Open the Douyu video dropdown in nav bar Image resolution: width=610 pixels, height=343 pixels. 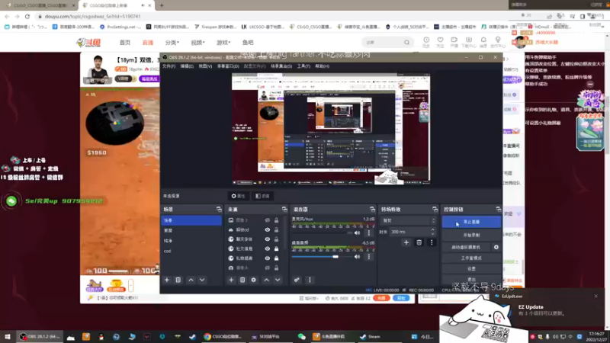[x=197, y=43]
